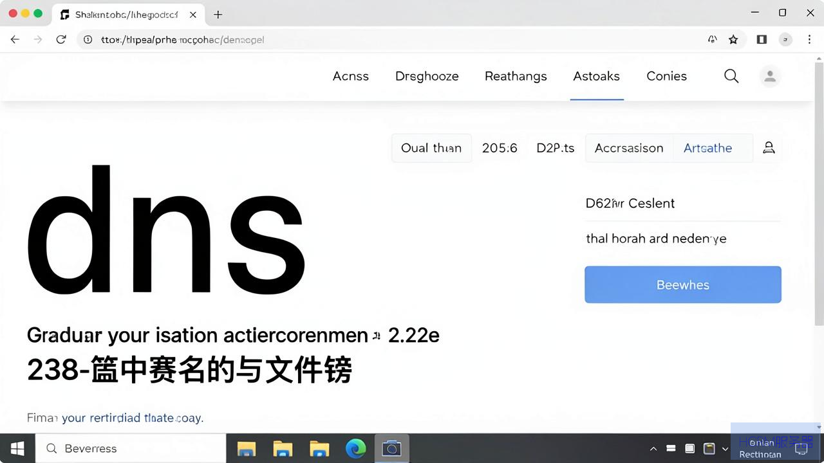Close the Shakentobc browser tab
Viewport: 824px width, 463px height.
192,14
